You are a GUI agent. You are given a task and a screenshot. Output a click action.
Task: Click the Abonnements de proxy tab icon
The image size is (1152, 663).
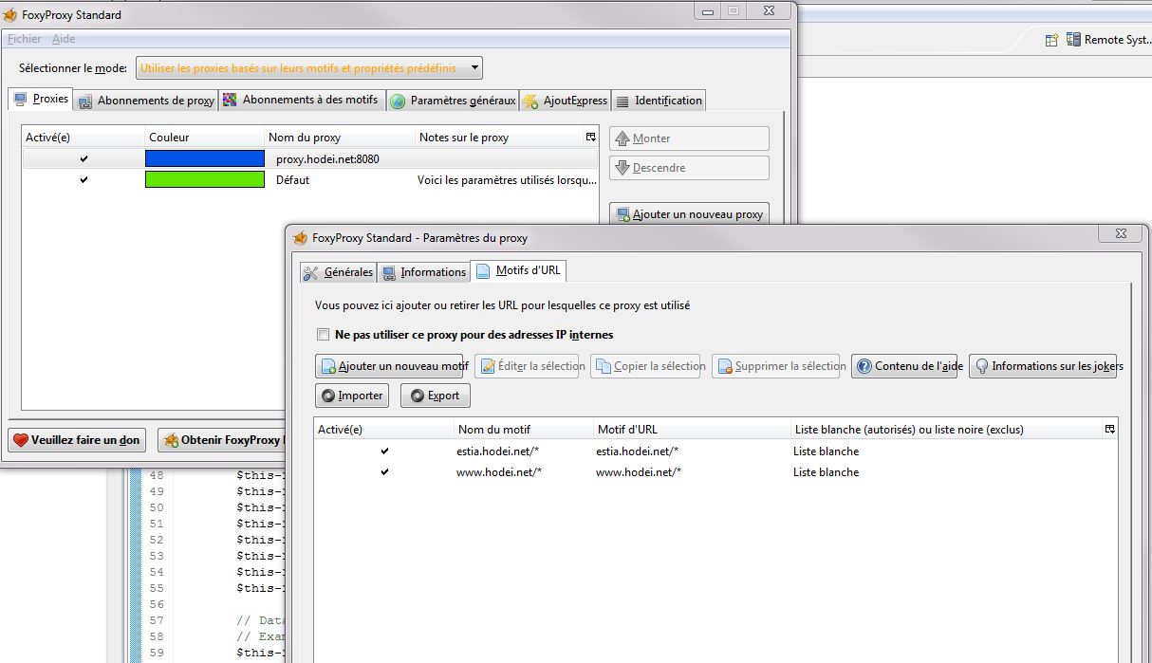(x=85, y=101)
